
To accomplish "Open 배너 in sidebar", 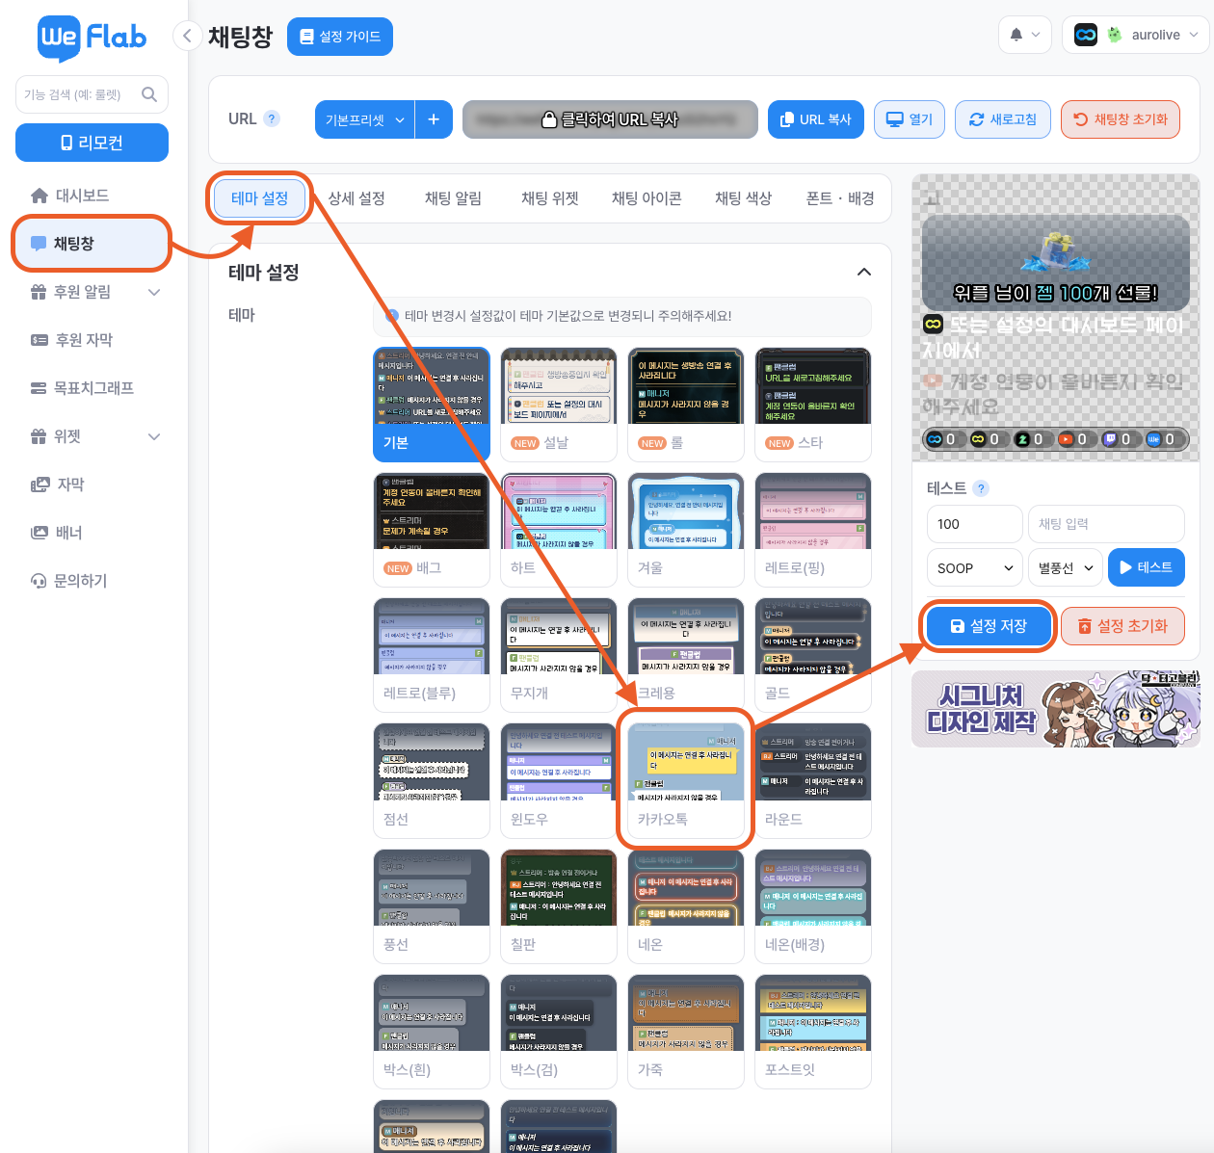I will point(92,533).
